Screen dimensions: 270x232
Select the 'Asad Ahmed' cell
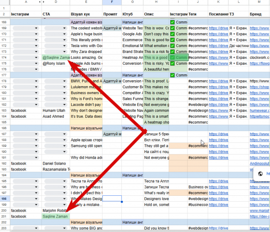coord(56,116)
